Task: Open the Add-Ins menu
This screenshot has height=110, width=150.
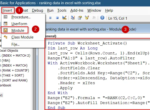Action: click(x=77, y=10)
